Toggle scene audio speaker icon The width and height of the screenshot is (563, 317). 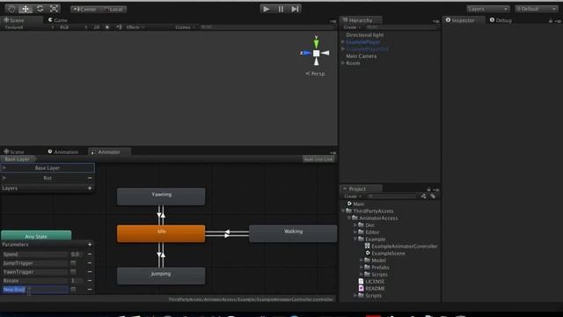pos(119,27)
